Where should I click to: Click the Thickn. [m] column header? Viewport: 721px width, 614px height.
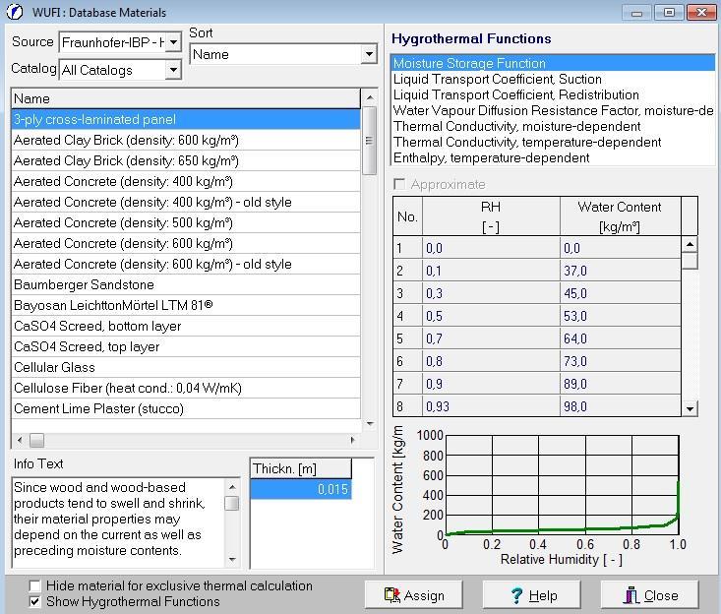pos(301,468)
